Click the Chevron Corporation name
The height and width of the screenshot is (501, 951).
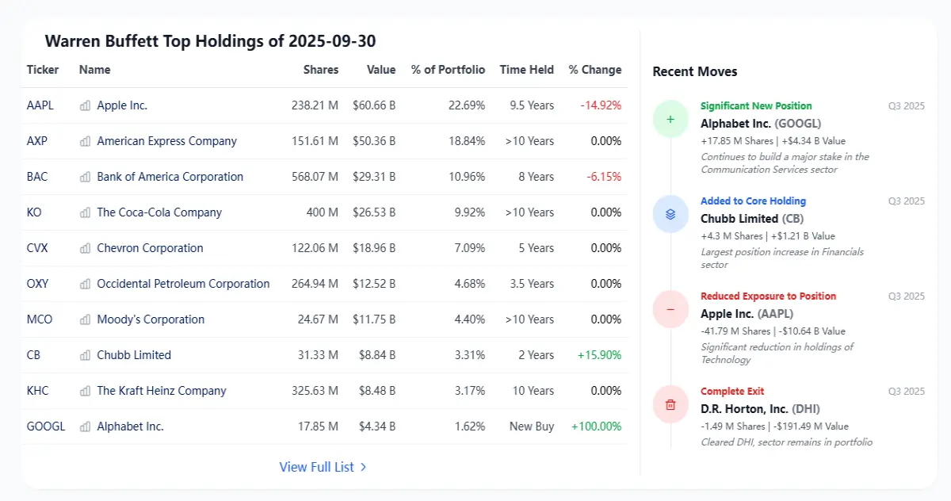(x=150, y=248)
